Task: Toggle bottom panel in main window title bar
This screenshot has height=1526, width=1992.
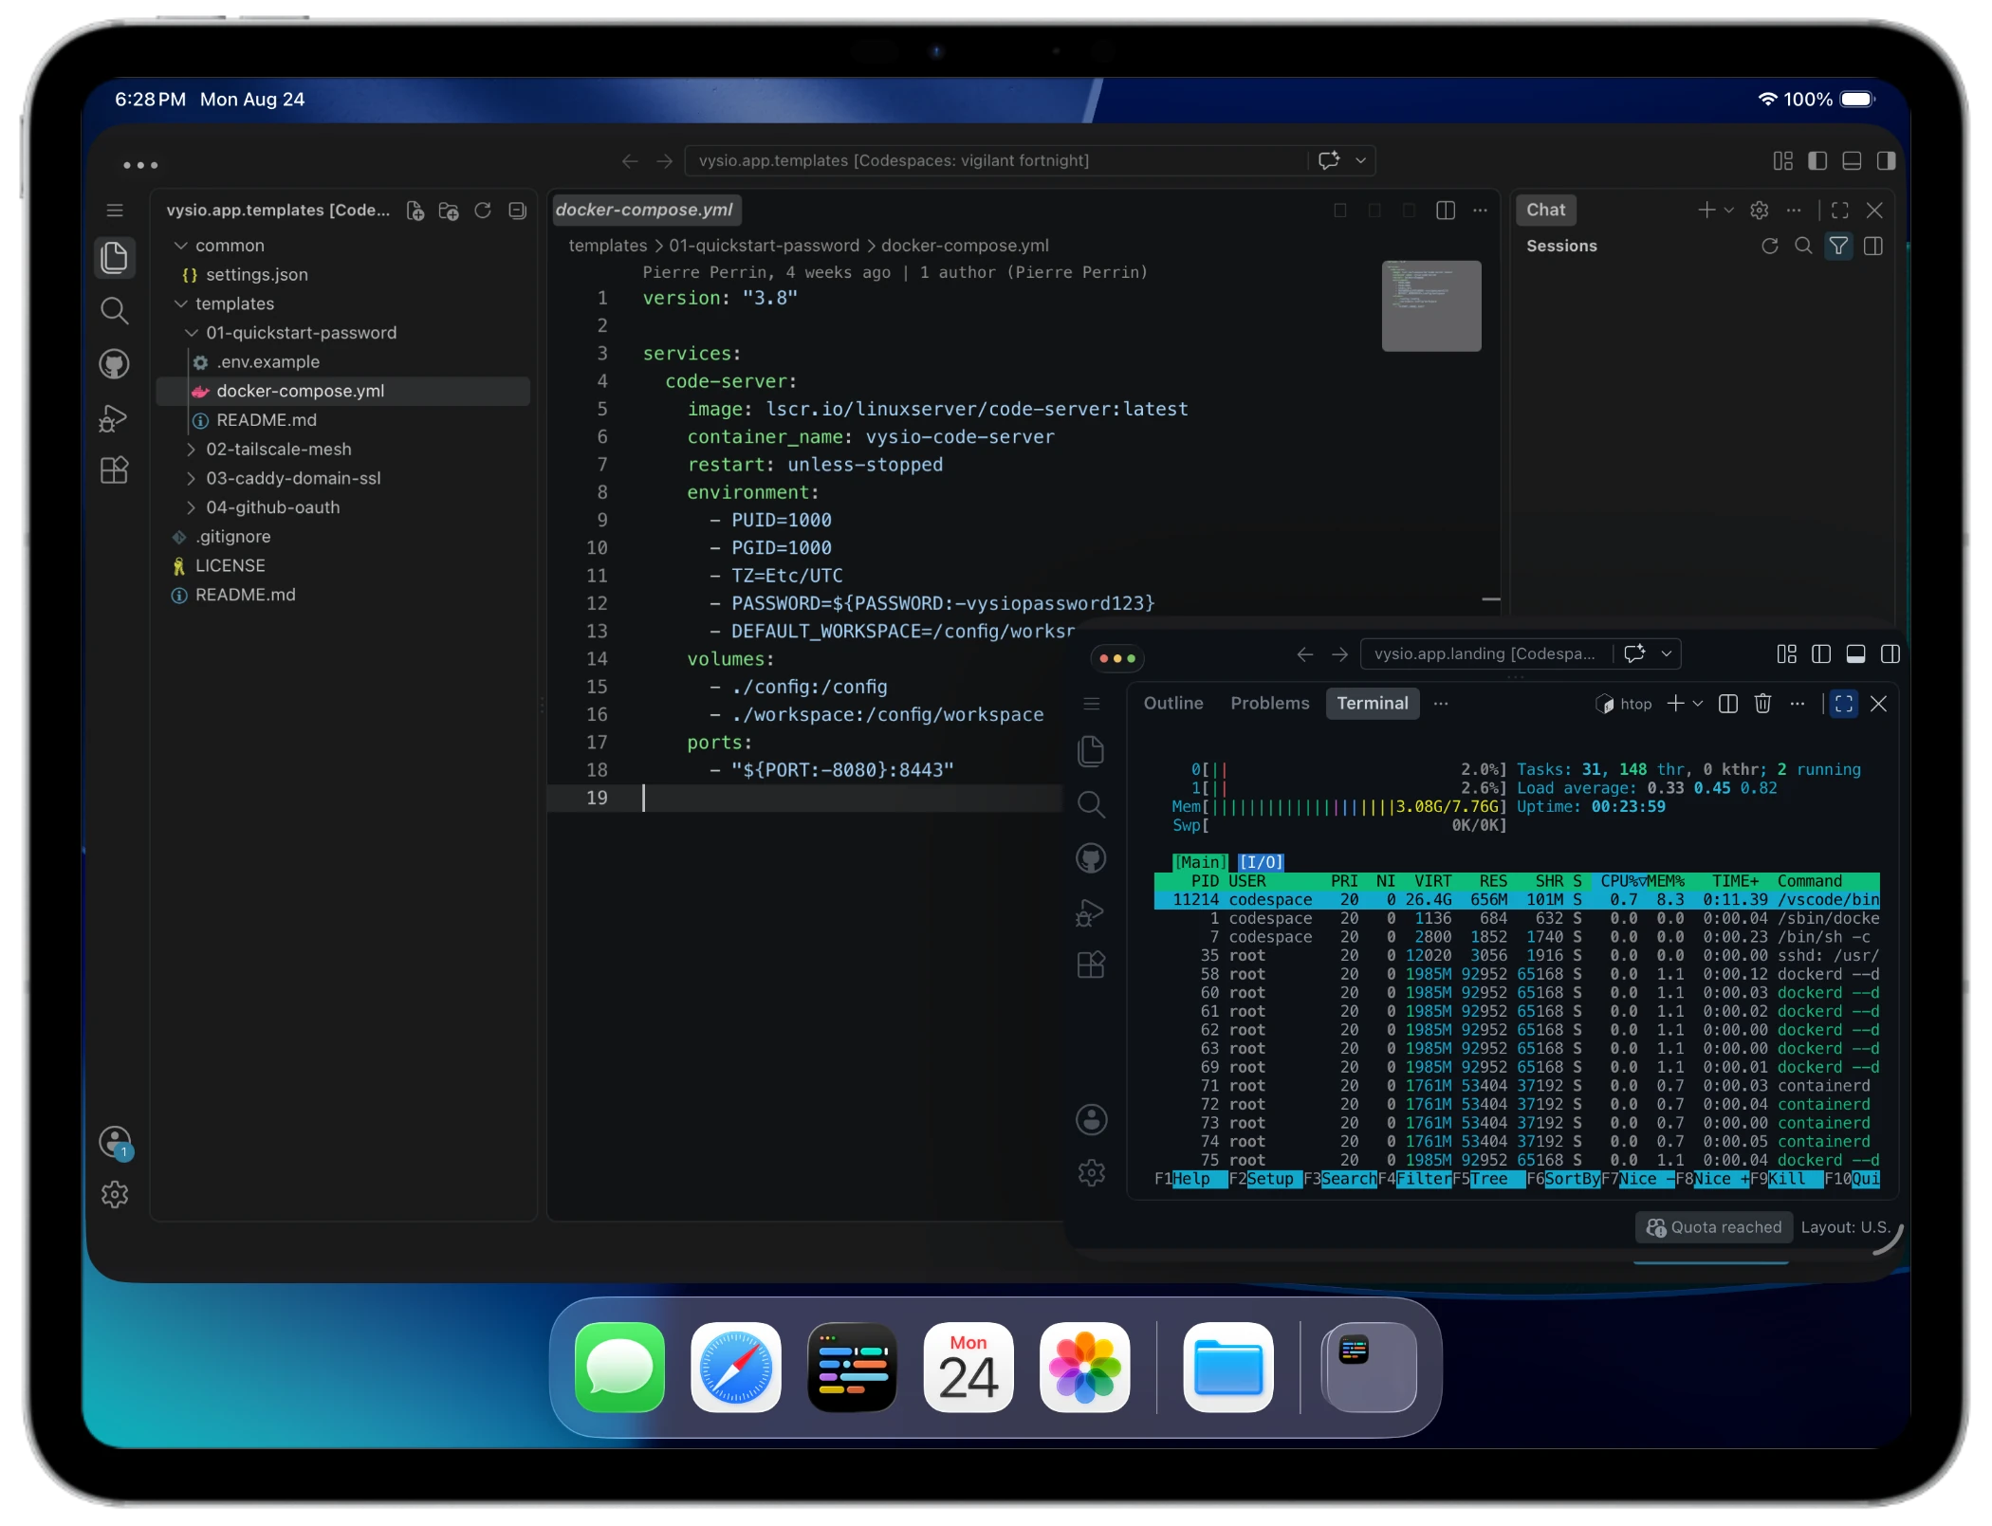Action: tap(1852, 161)
